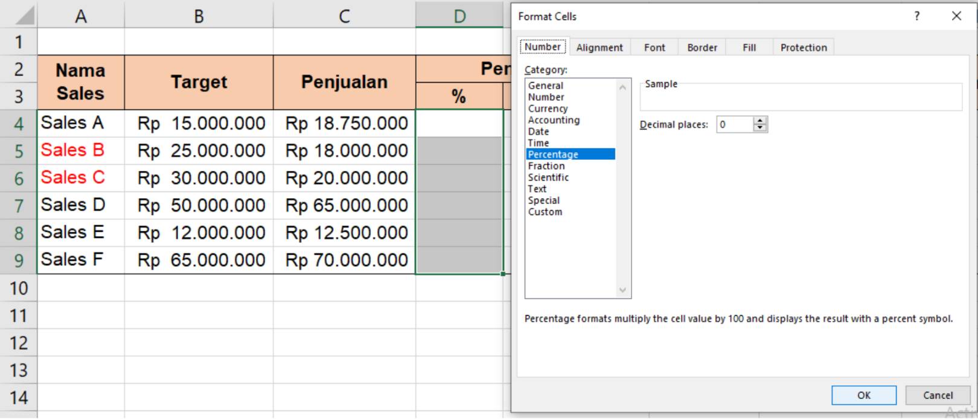Screen dimensions: 978x419
Task: Select row 14 header
Action: (18, 397)
